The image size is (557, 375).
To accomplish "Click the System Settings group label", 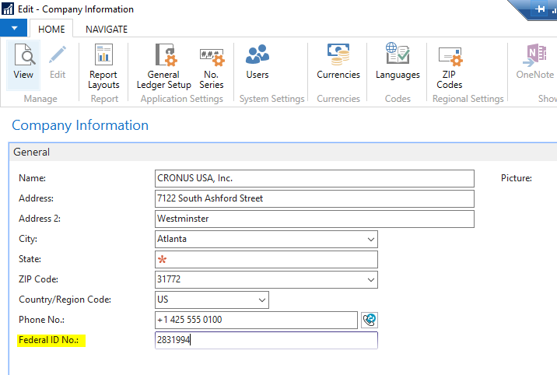I will pos(271,99).
